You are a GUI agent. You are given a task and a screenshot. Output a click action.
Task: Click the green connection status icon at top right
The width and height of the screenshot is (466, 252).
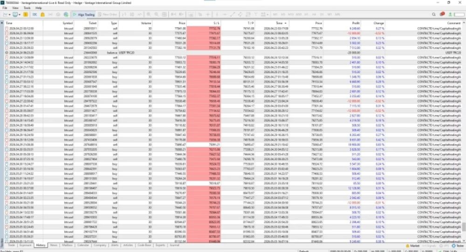[450, 14]
